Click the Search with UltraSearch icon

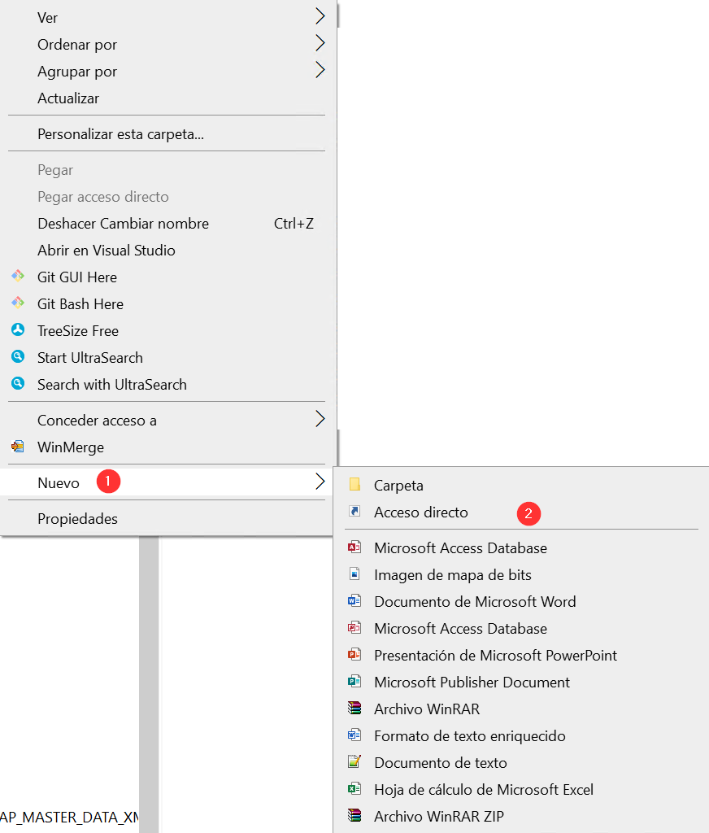(x=18, y=383)
